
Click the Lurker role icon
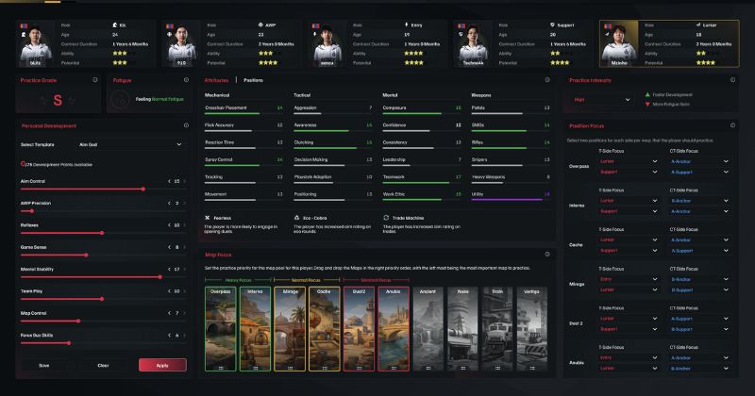point(698,25)
